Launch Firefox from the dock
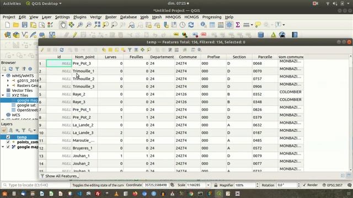This screenshot has width=353, height=198. pyautogui.click(x=135, y=194)
